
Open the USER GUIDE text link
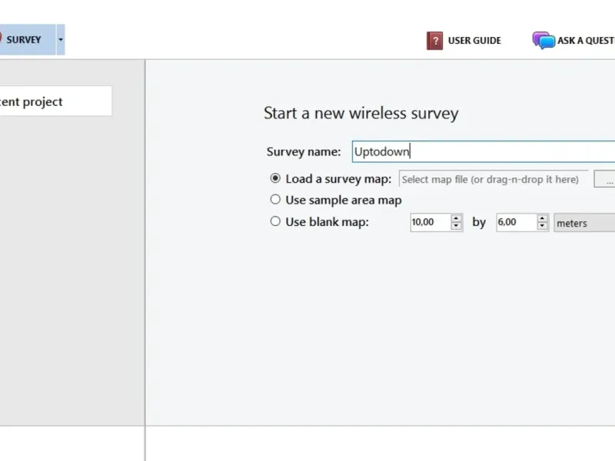pyautogui.click(x=474, y=41)
